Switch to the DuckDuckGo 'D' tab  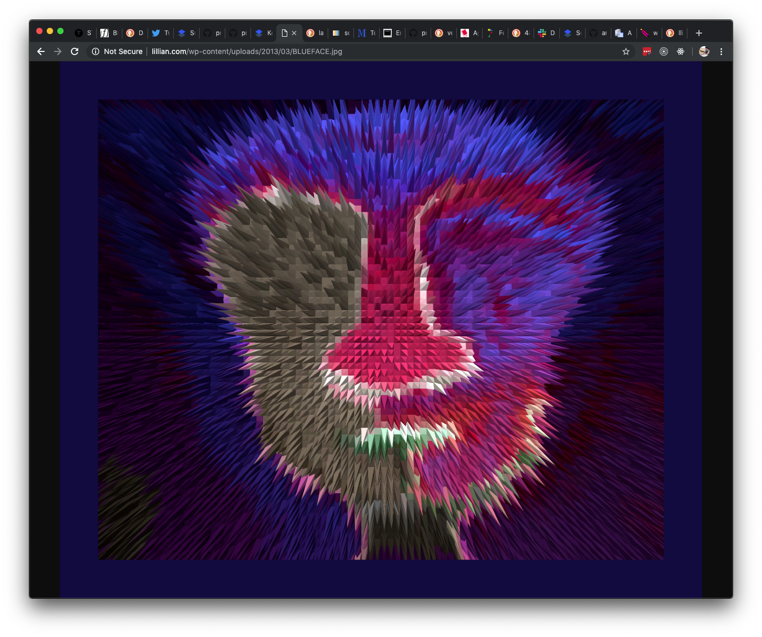[135, 33]
